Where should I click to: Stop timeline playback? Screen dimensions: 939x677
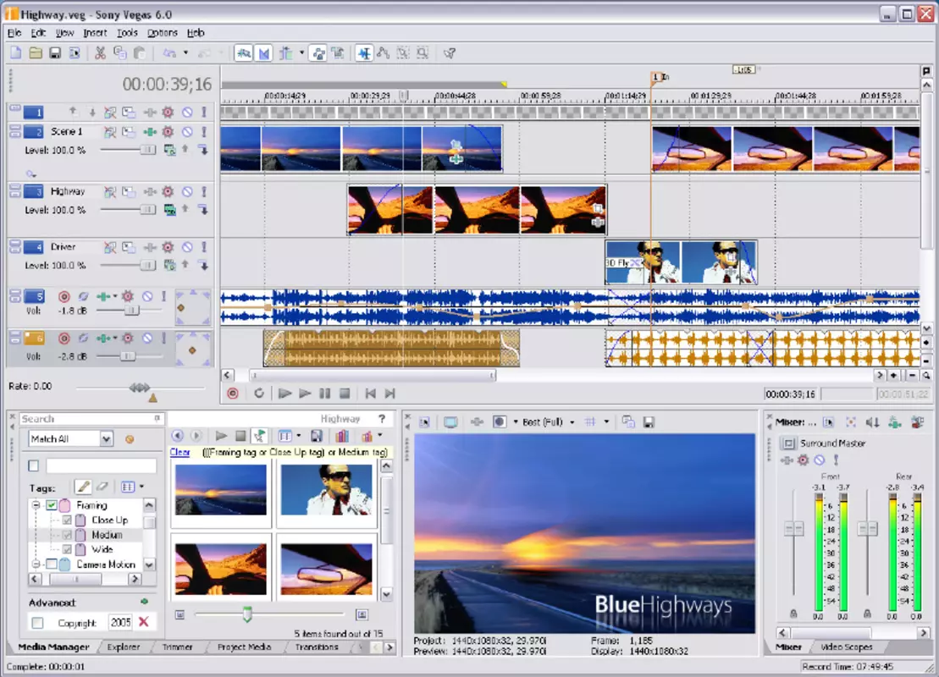(x=345, y=394)
